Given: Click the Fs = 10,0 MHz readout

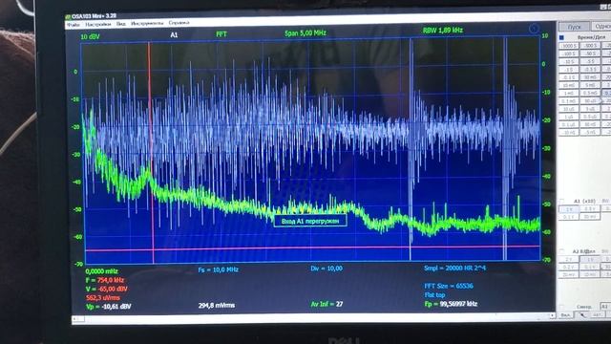Looking at the screenshot, I should pyautogui.click(x=219, y=269).
